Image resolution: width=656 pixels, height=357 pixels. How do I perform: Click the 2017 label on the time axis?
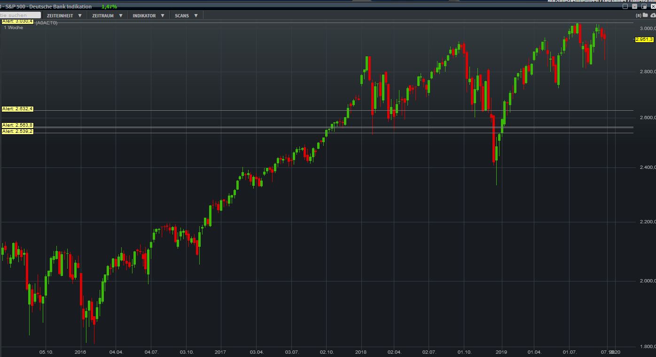[219, 351]
